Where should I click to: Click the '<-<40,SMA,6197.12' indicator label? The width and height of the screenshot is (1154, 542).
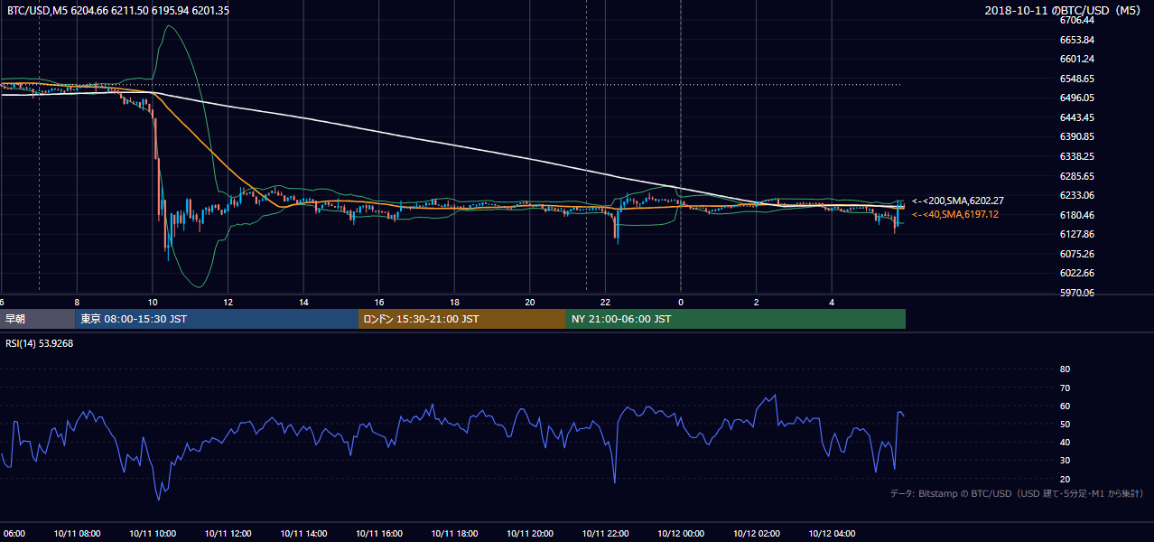coord(955,214)
